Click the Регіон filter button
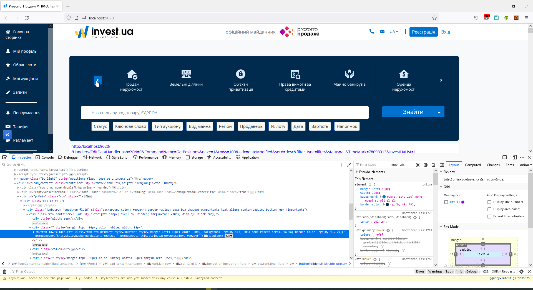This screenshot has height=290, width=533. [225, 126]
